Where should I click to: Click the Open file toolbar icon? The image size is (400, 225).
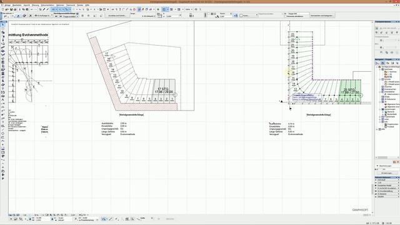tap(7, 9)
